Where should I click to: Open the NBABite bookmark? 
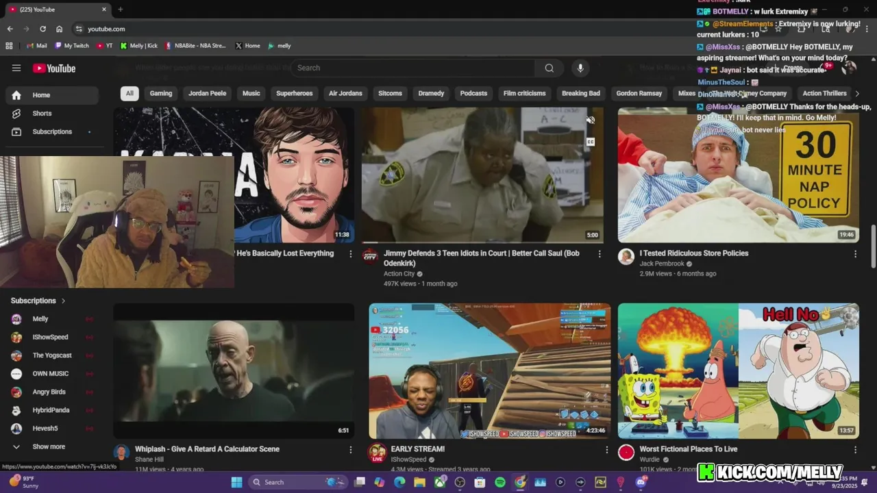point(195,46)
